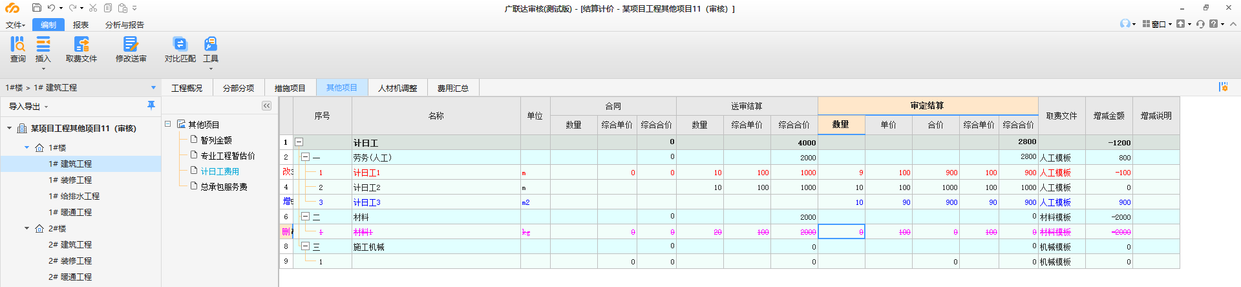Collapse the ribbon with the up chevron

(1233, 24)
